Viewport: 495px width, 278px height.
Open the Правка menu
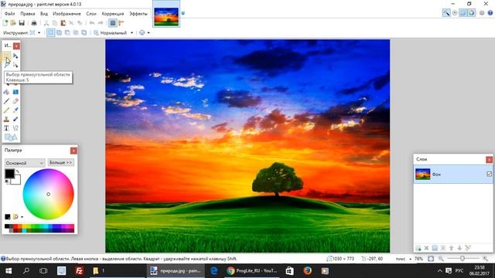pyautogui.click(x=28, y=14)
